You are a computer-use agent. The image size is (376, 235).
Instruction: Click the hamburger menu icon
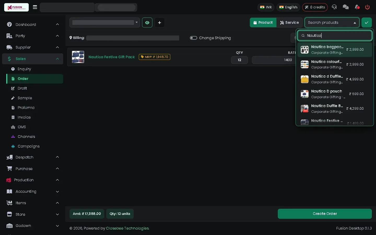coord(35,7)
